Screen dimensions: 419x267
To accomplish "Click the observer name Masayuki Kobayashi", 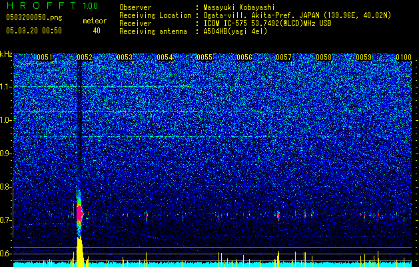I will click(x=238, y=7).
